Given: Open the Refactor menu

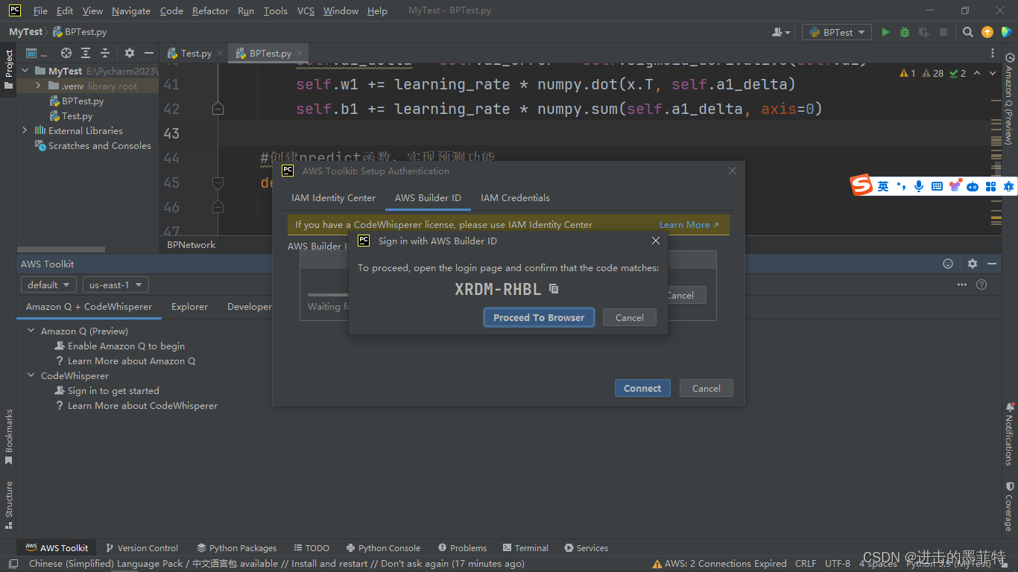Looking at the screenshot, I should (210, 10).
